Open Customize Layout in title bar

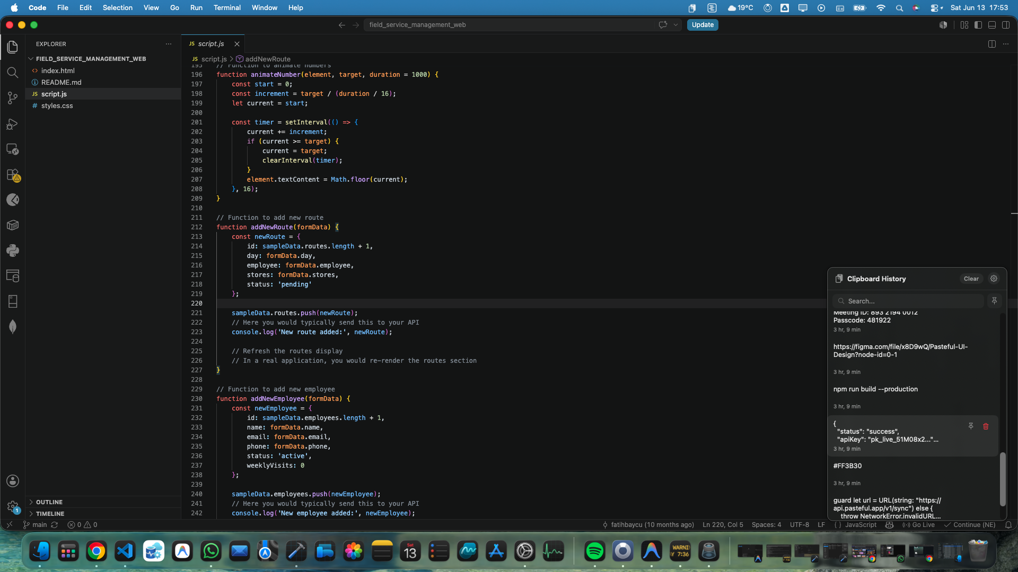pos(964,25)
